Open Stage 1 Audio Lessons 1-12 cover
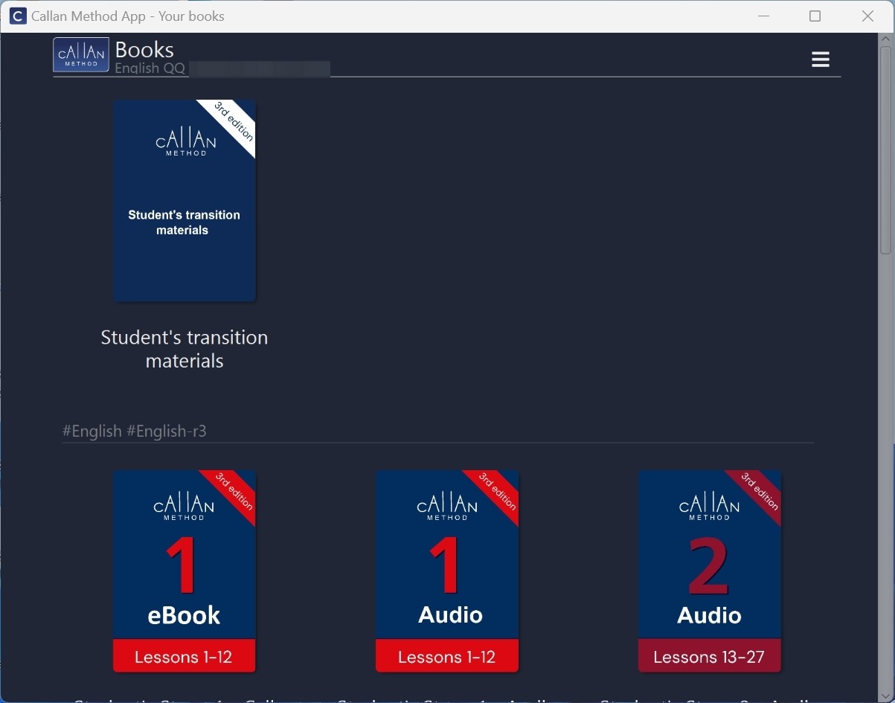Viewport: 895px width, 703px height. pos(447,571)
